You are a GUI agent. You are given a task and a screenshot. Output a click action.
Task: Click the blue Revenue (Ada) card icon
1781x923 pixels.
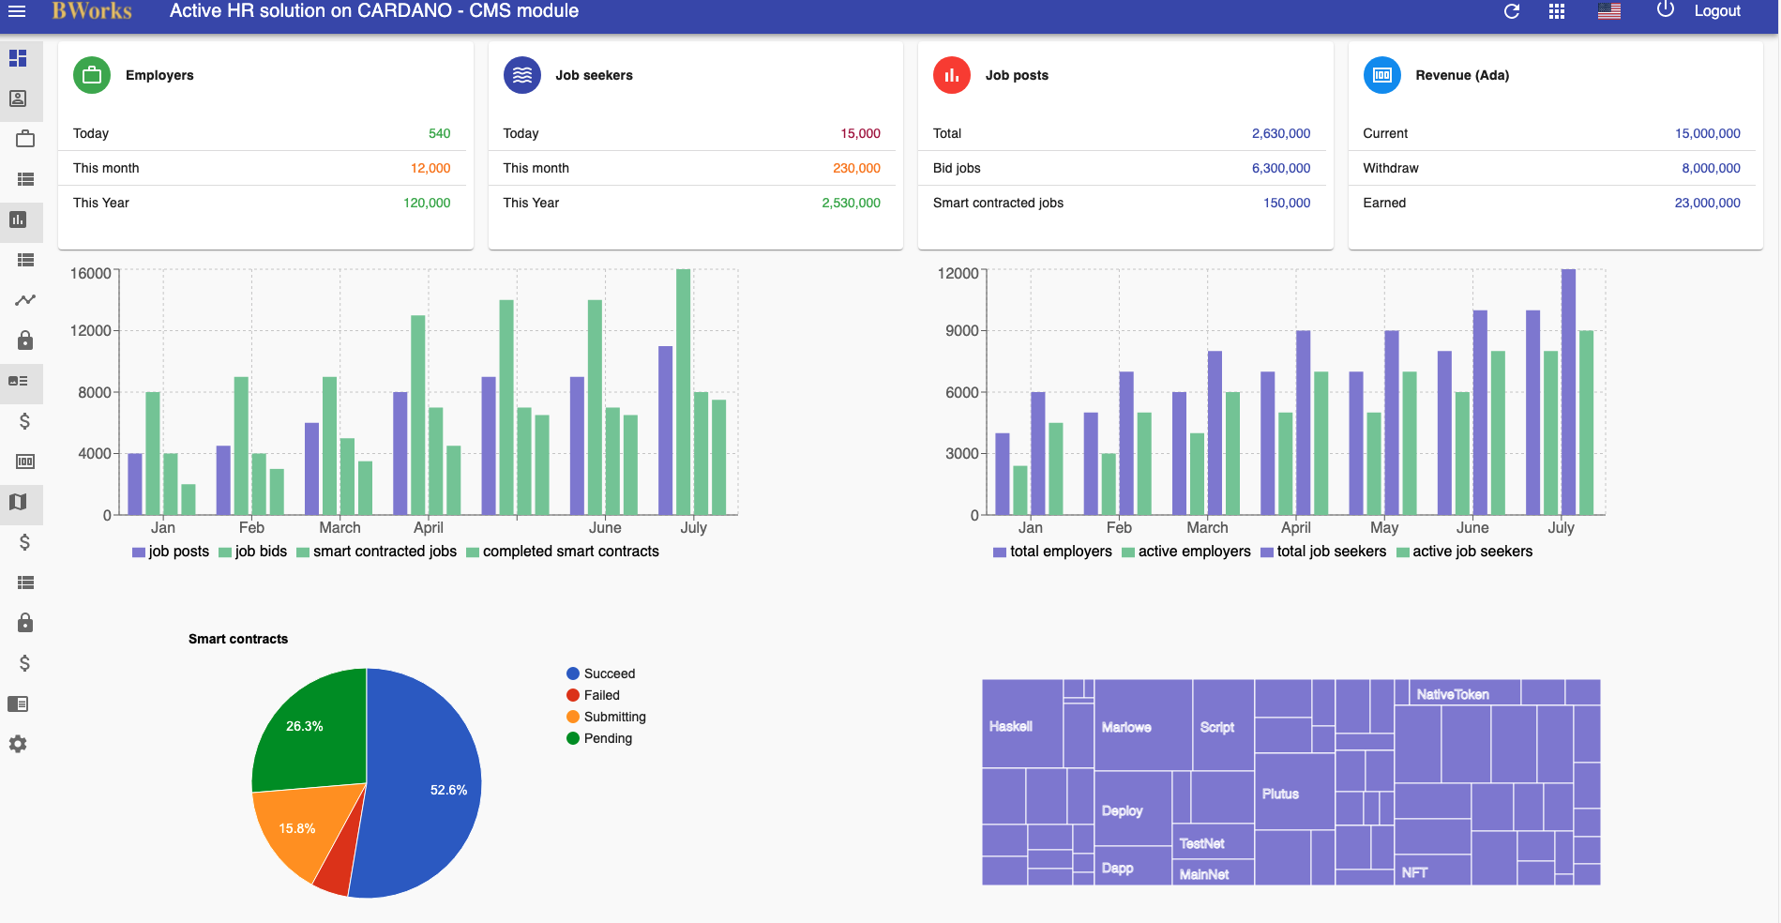pos(1382,75)
